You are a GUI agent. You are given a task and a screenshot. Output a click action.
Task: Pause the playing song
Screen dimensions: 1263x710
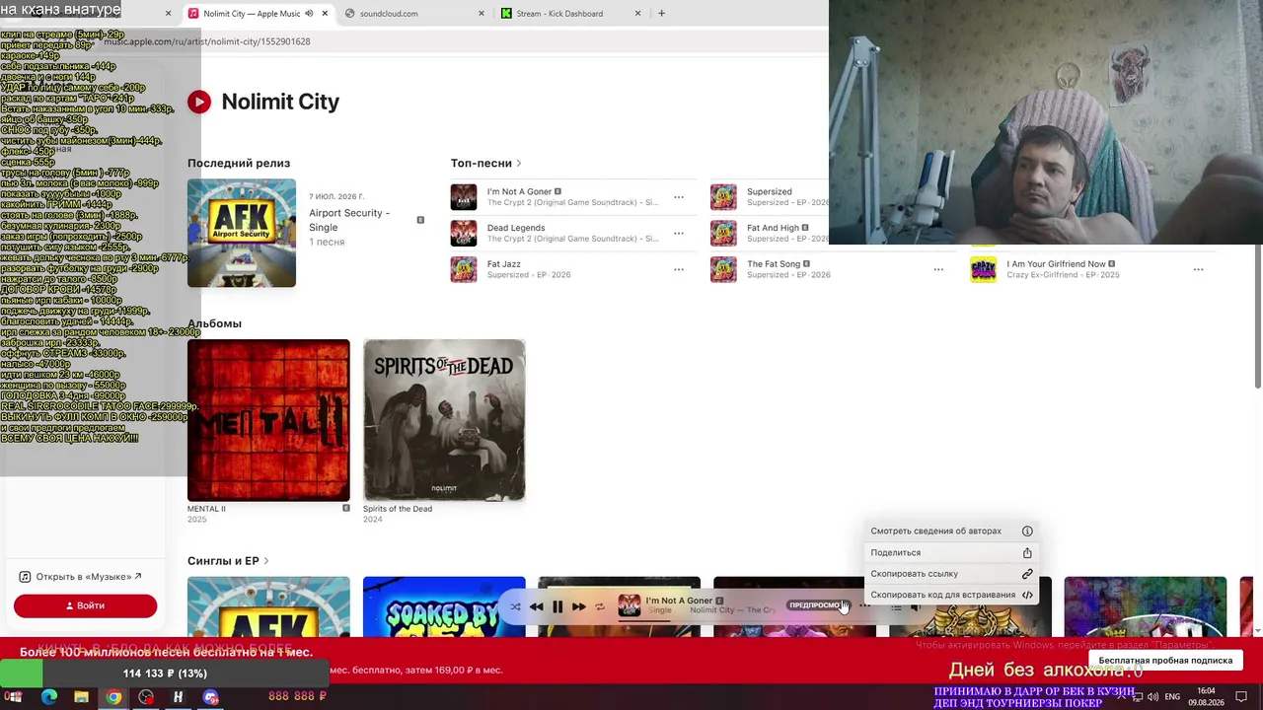coord(557,606)
